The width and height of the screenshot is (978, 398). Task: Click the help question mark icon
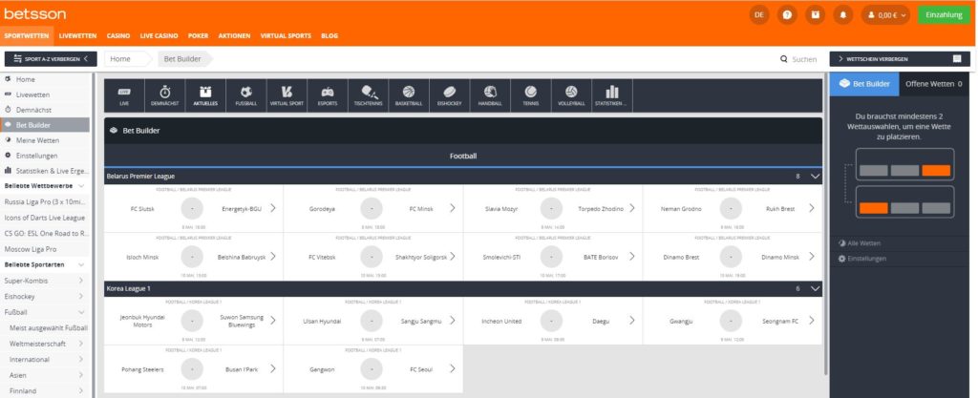(787, 15)
